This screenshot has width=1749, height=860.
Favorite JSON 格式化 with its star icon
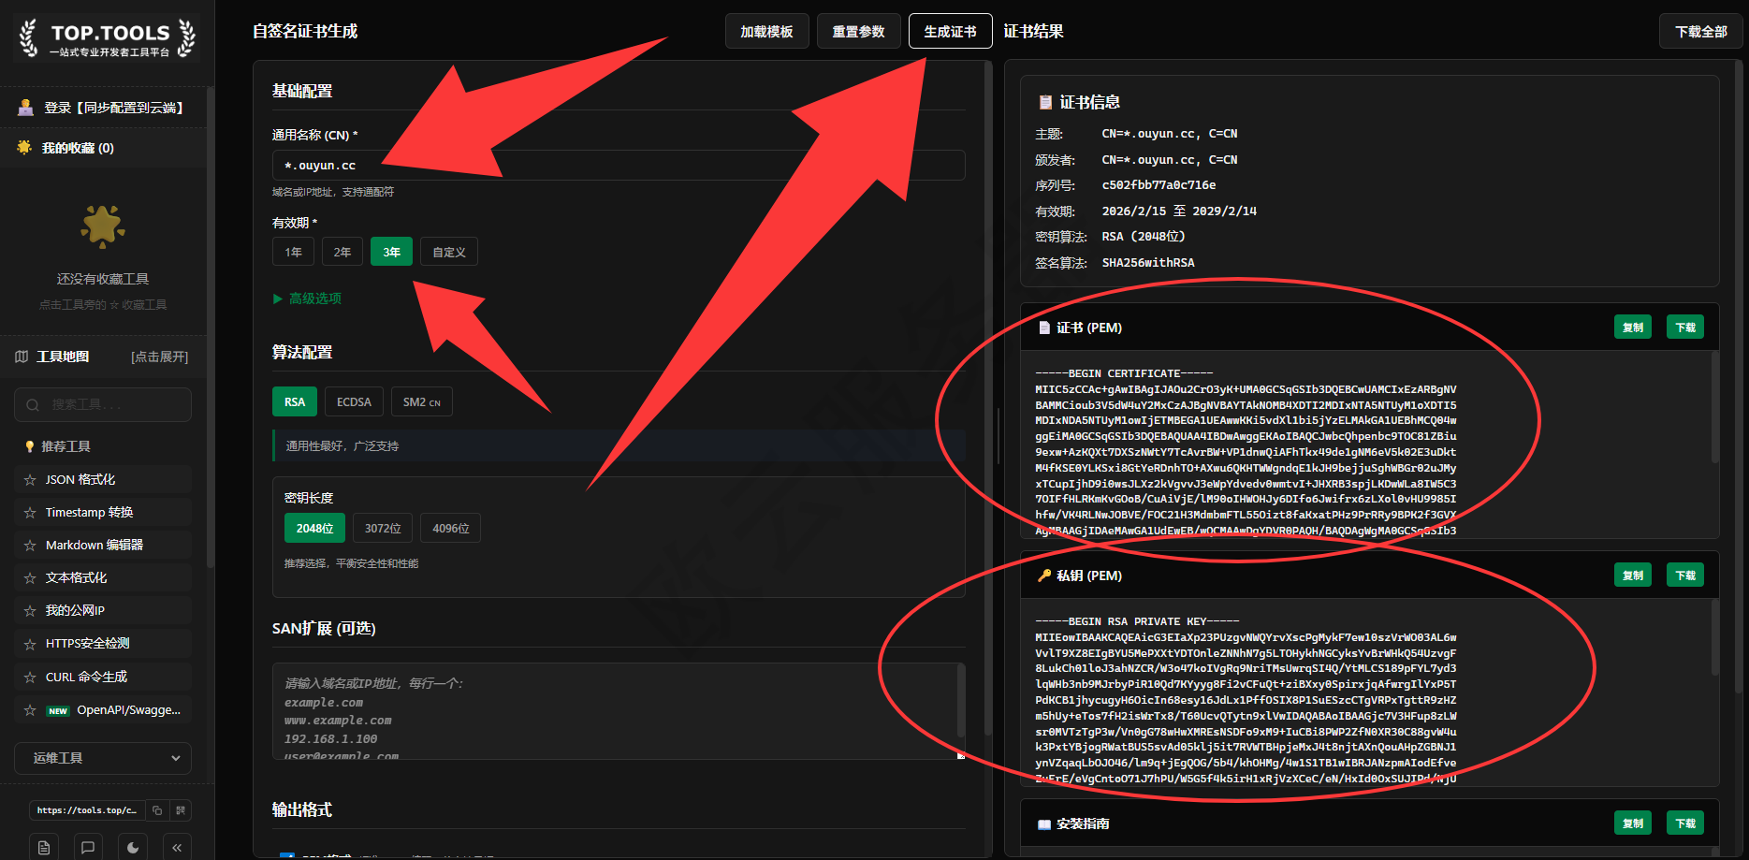point(30,480)
